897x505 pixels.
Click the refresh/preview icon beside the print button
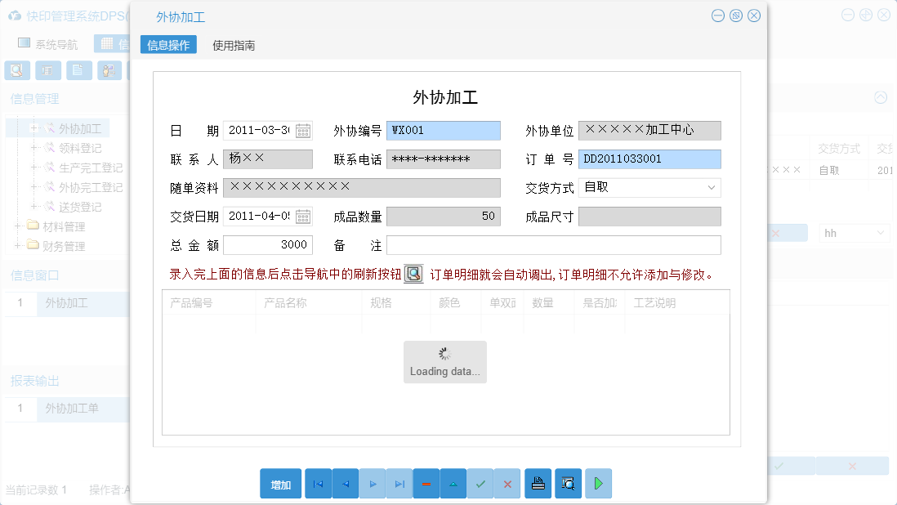[x=568, y=483]
